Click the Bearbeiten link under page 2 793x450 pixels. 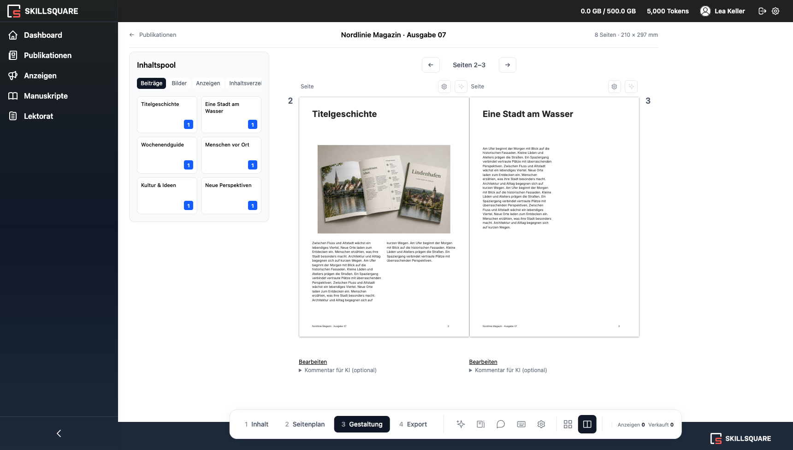(x=313, y=362)
